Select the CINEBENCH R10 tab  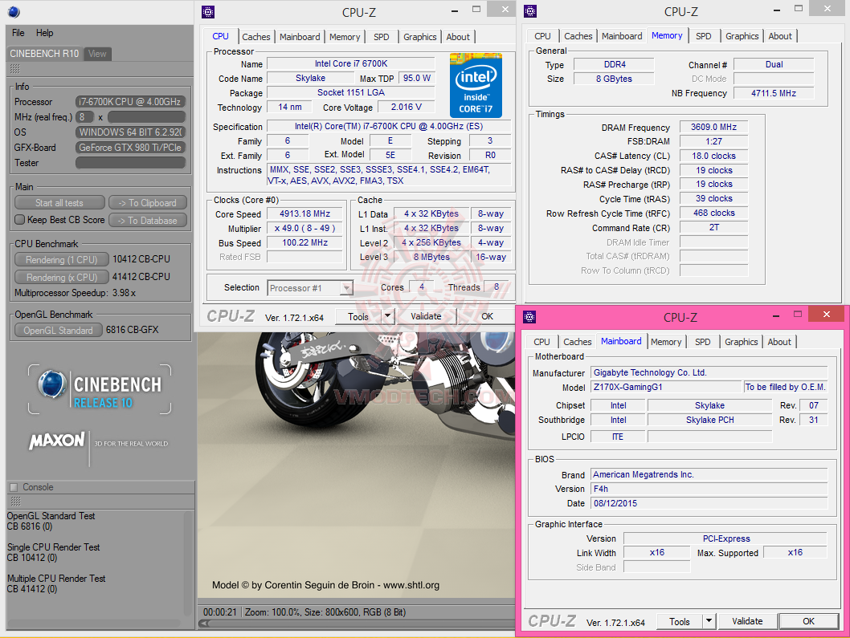[x=44, y=54]
